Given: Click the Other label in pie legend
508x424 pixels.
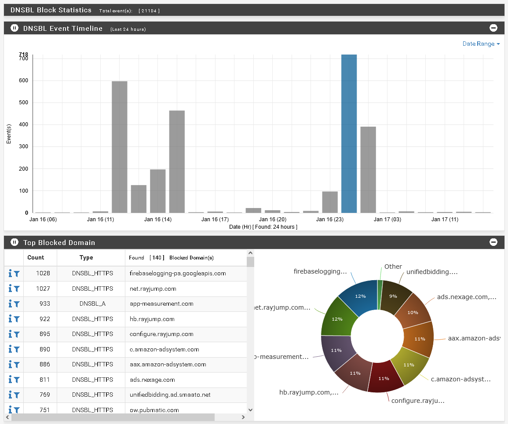Looking at the screenshot, I should point(393,267).
